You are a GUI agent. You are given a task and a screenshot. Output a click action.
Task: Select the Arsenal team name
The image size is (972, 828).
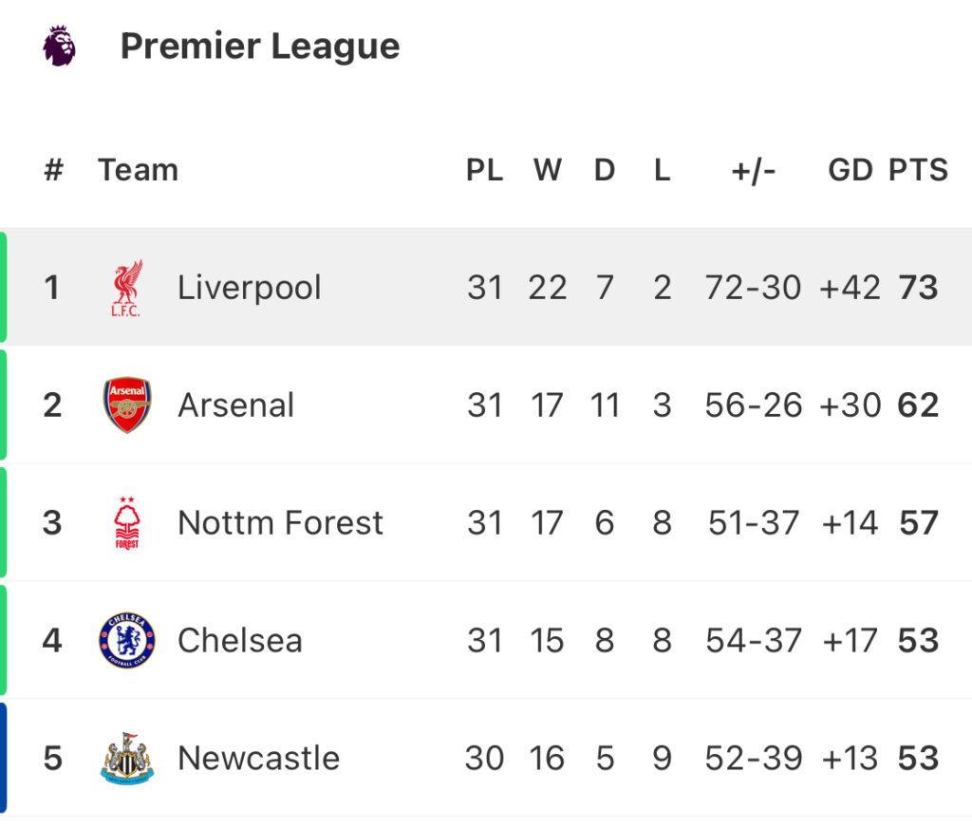tap(235, 405)
